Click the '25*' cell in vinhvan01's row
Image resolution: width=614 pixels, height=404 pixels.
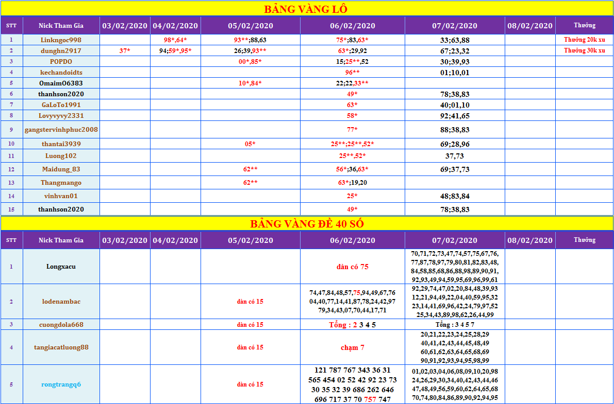(x=353, y=196)
